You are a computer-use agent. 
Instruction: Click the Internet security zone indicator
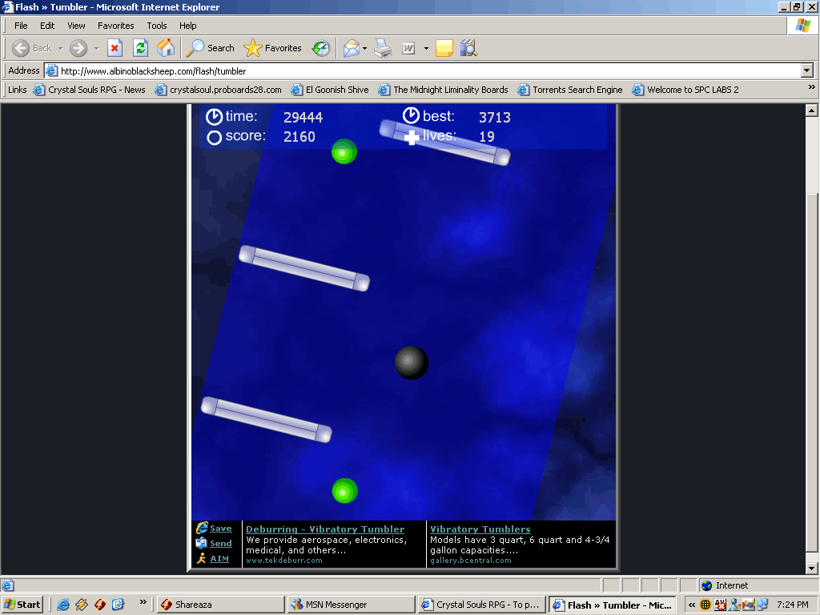[724, 585]
